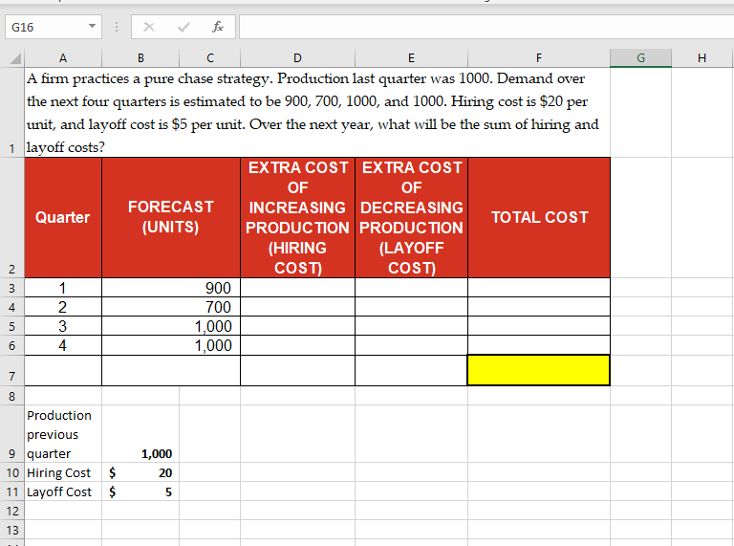Click the 'Production previous quarter' label cell
Image resolution: width=734 pixels, height=546 pixels.
[63, 434]
